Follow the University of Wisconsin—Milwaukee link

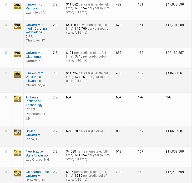tap(35, 77)
